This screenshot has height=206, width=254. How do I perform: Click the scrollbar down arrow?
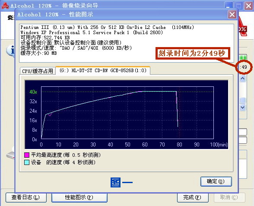(x=242, y=108)
